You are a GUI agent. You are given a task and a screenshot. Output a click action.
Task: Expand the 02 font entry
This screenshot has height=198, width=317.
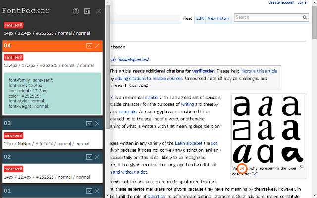(89, 157)
